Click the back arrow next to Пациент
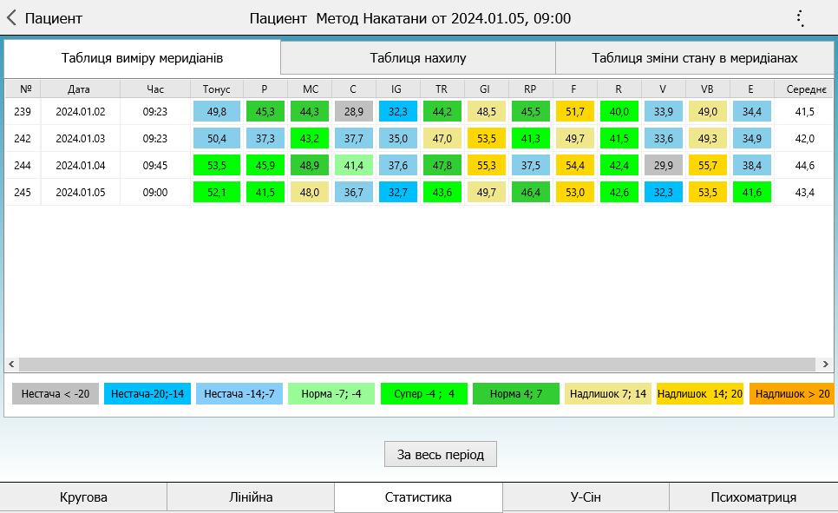Screen dimensions: 838x513 [x=12, y=18]
